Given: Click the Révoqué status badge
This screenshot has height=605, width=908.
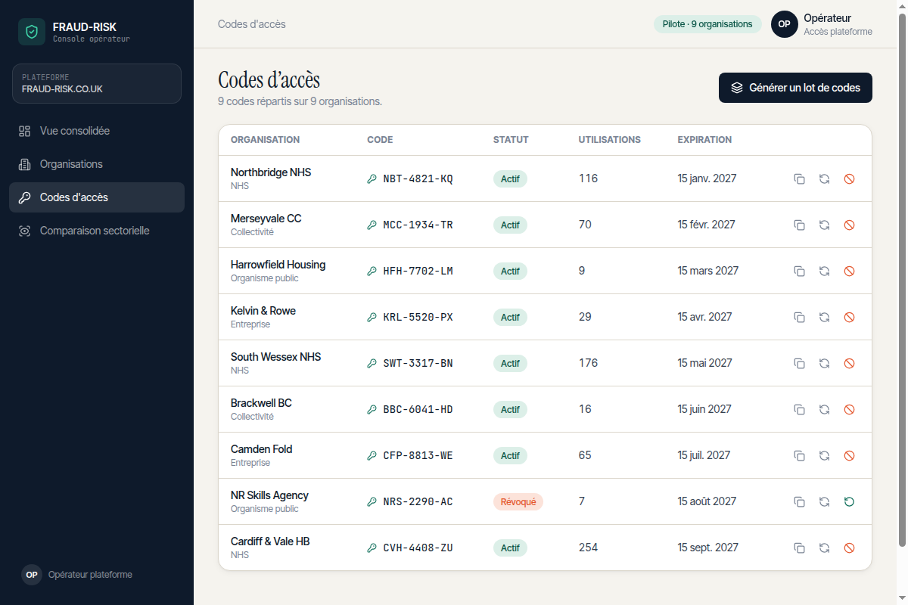Looking at the screenshot, I should click(x=518, y=502).
